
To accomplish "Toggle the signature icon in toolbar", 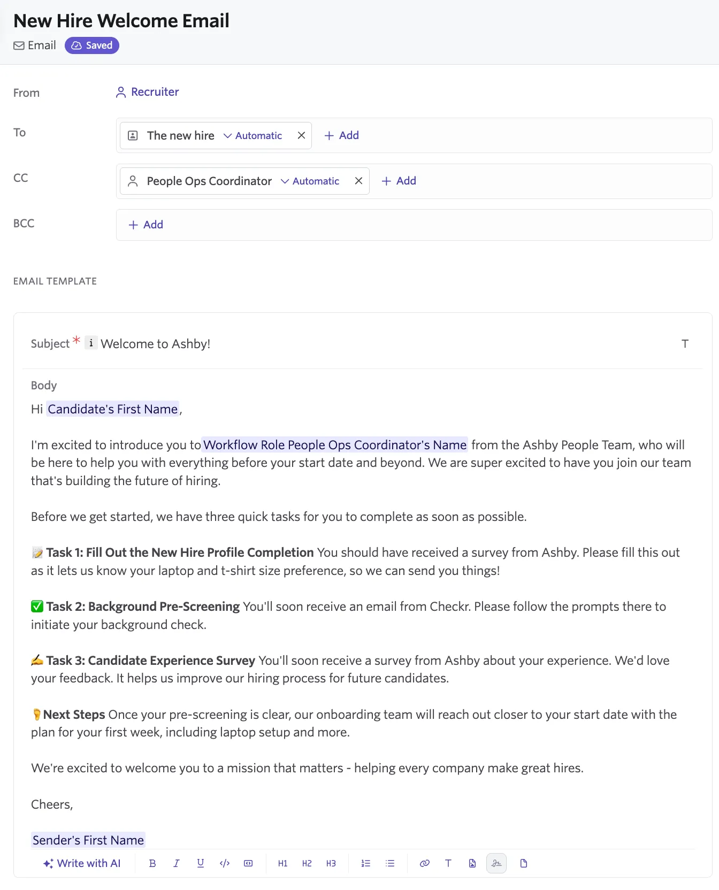I will (496, 863).
